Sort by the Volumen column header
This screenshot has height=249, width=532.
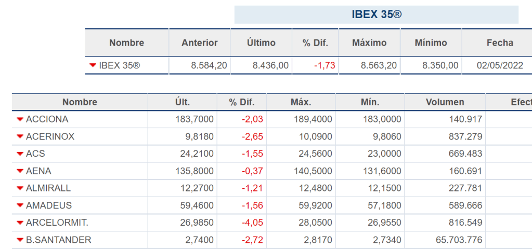tap(445, 102)
